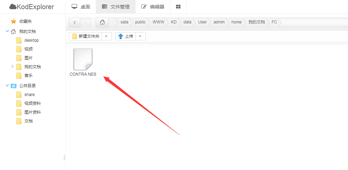Open the CONTRA.NES file
The width and height of the screenshot is (348, 170).
tap(83, 60)
